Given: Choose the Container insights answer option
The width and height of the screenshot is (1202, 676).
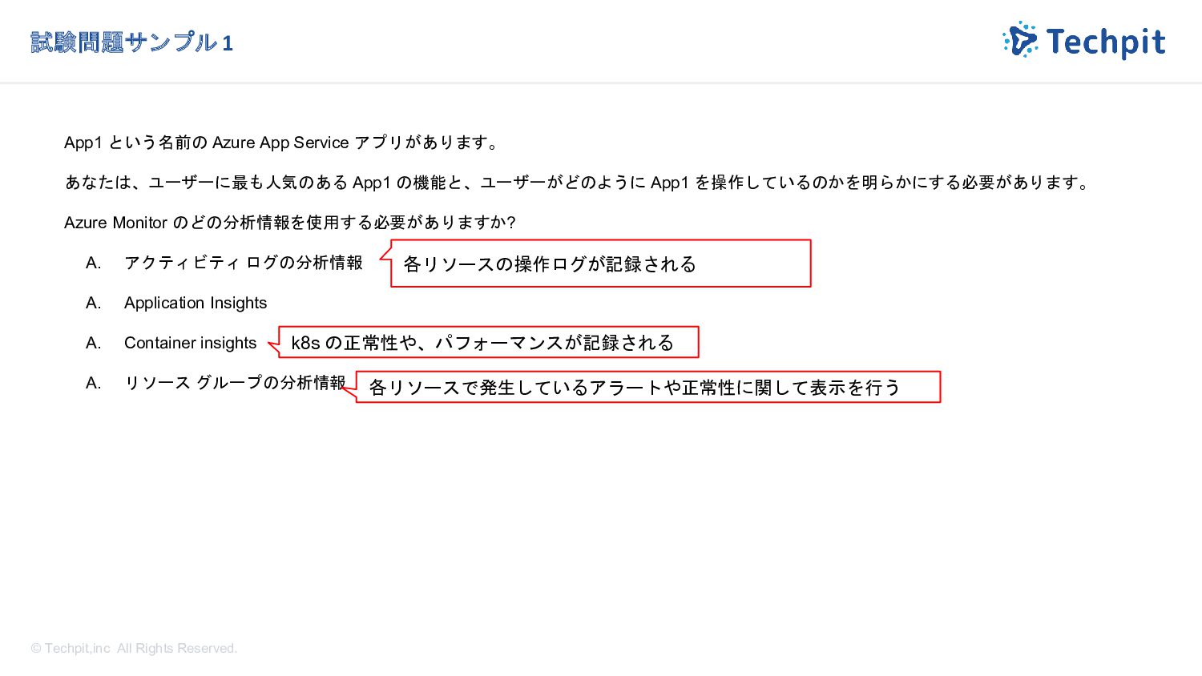Looking at the screenshot, I should coord(191,343).
